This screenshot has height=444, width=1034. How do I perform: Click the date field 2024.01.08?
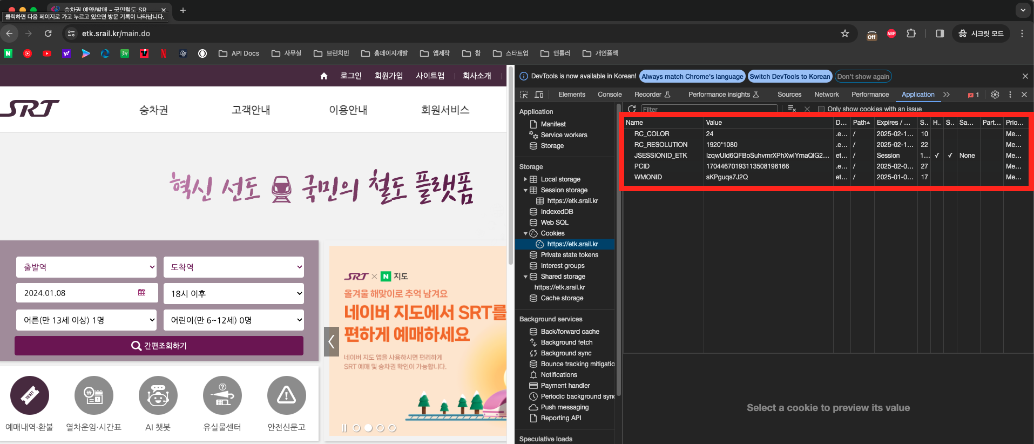pyautogui.click(x=87, y=293)
